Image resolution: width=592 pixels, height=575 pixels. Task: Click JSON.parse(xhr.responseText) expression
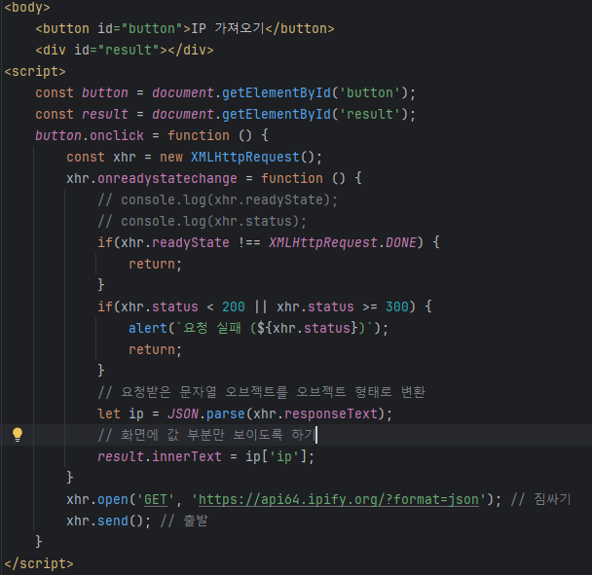(x=277, y=413)
